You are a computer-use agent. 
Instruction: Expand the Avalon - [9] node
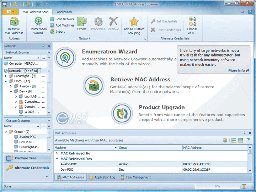(11, 86)
